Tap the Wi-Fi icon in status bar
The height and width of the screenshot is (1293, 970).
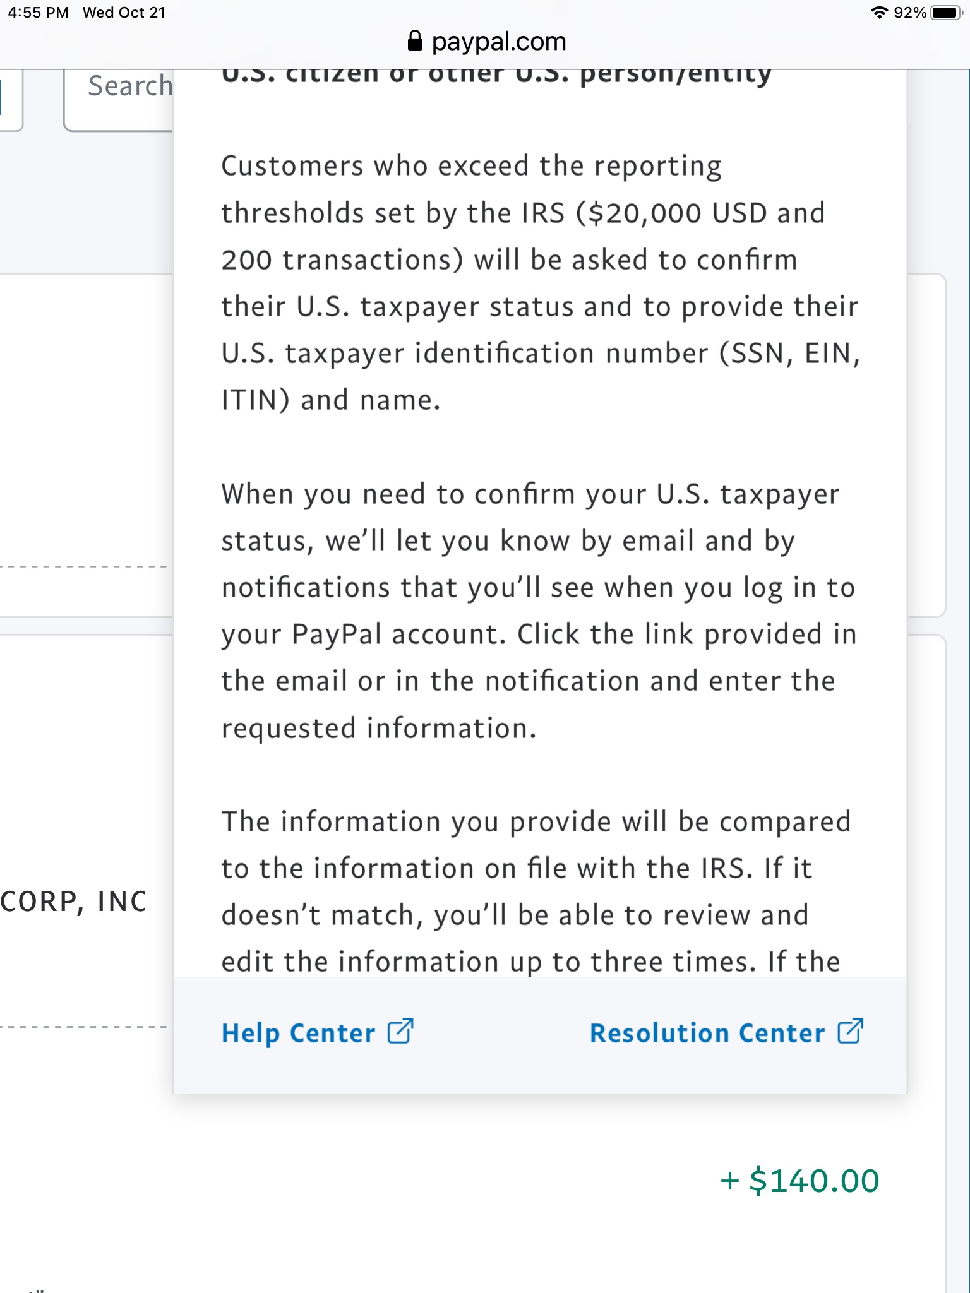click(878, 13)
